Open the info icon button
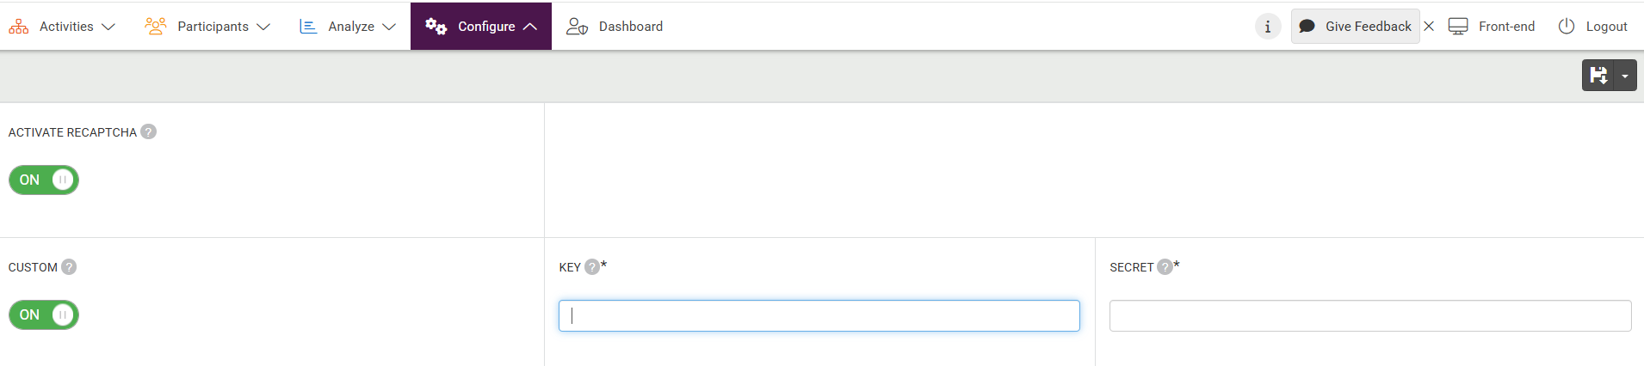The image size is (1644, 366). tap(1268, 27)
